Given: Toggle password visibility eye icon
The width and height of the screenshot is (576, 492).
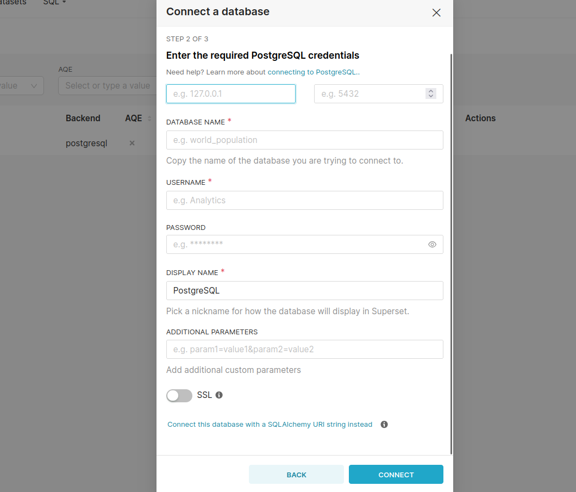Looking at the screenshot, I should tap(432, 245).
